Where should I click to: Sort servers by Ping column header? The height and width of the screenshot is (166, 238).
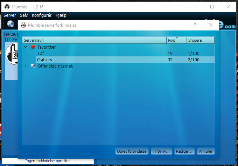[176, 41]
